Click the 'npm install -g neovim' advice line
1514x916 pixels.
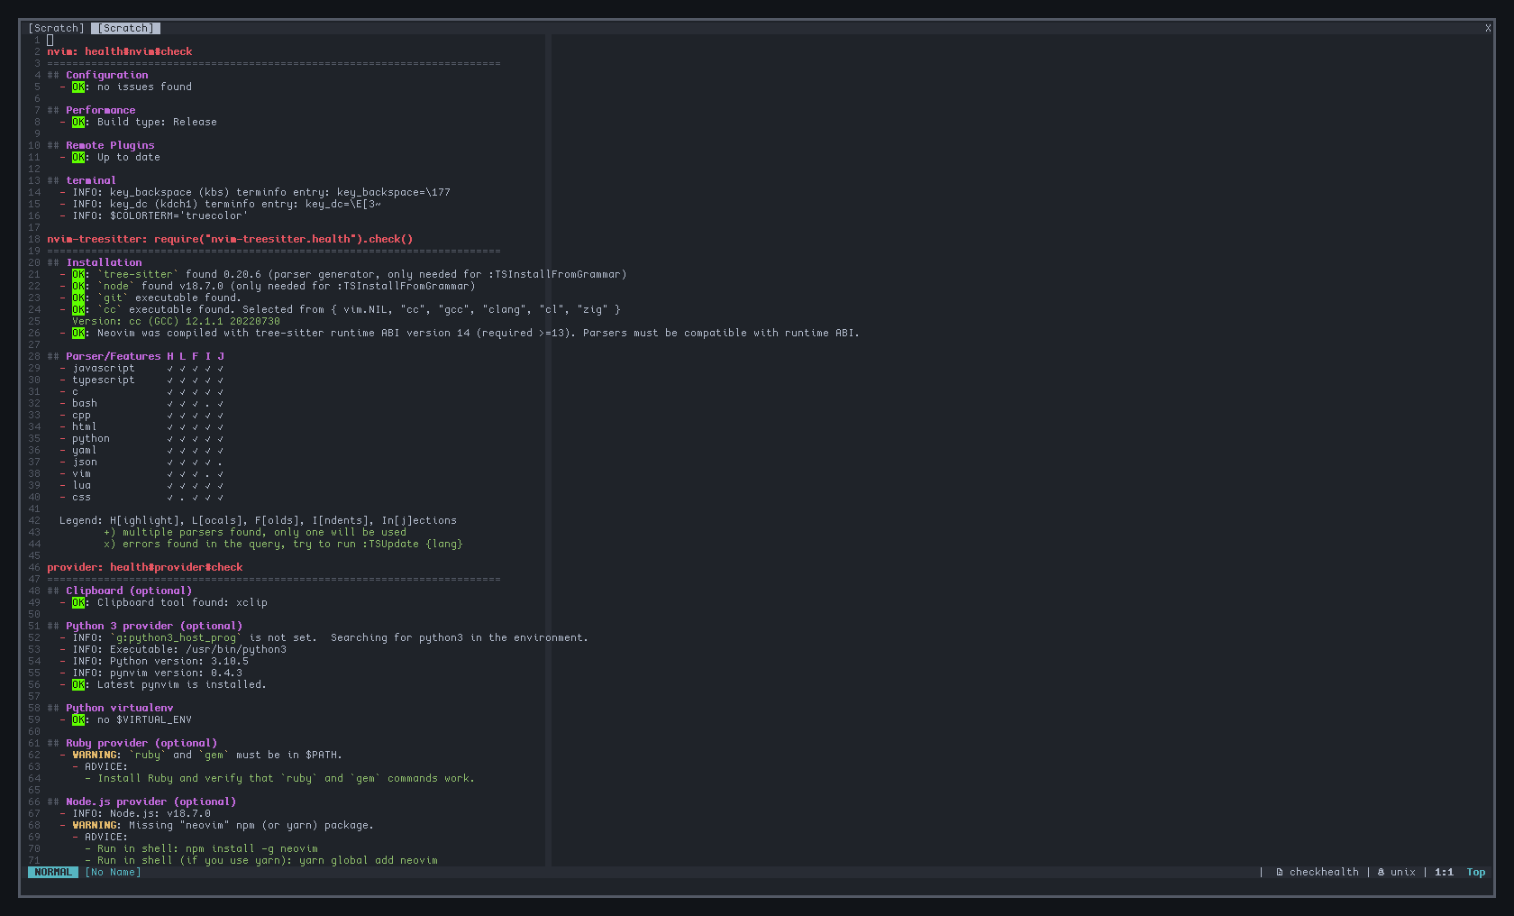(x=201, y=848)
